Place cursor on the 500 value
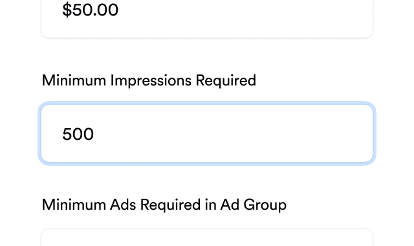Image resolution: width=414 pixels, height=246 pixels. [x=78, y=134]
